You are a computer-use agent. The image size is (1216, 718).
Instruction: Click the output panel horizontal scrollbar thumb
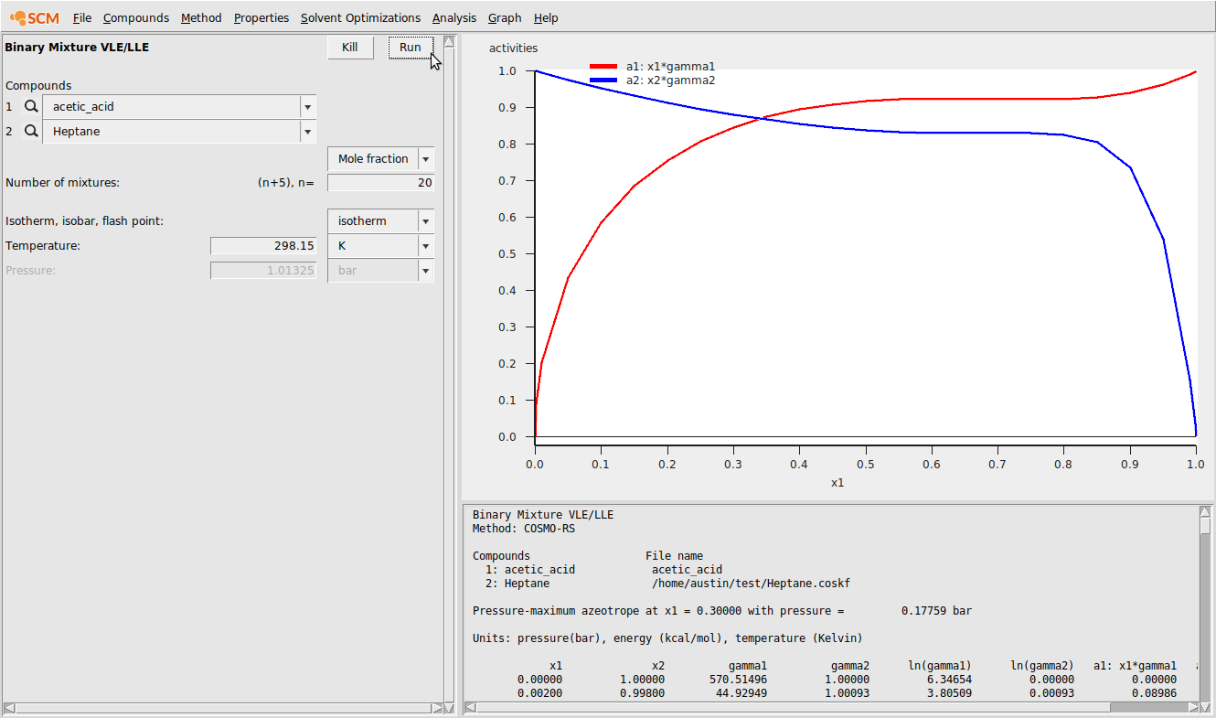794,708
